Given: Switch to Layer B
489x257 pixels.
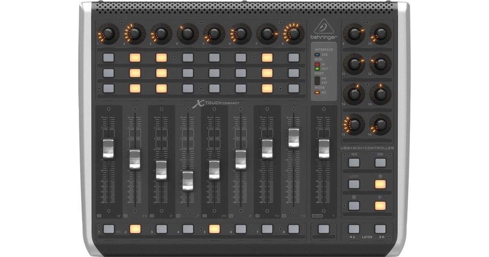Looking at the screenshot, I should [380, 229].
